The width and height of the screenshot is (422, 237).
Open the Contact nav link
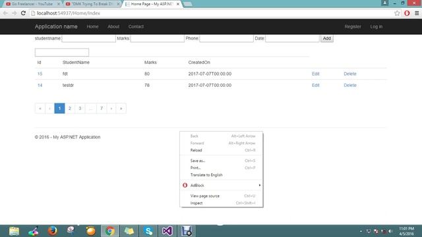pos(136,26)
